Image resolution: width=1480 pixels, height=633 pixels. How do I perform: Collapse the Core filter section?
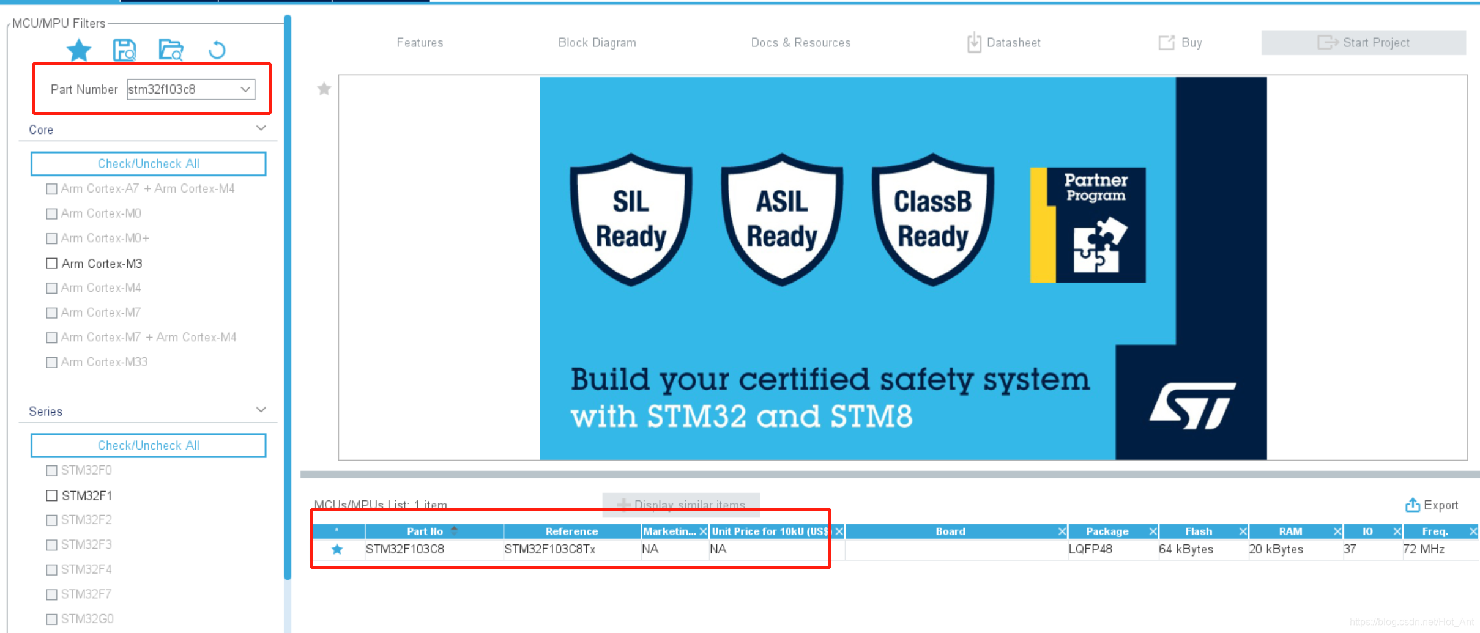click(x=261, y=128)
